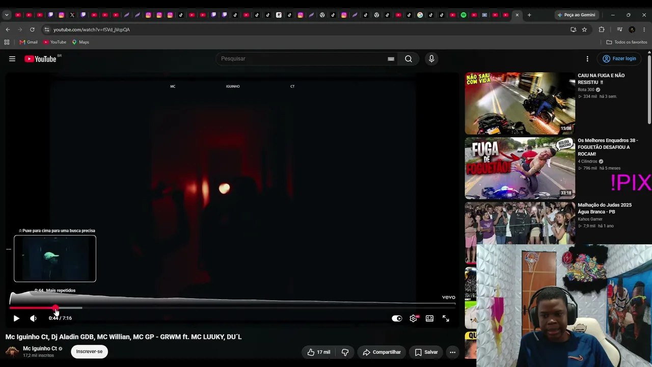This screenshot has height=367, width=652.
Task: Open the Chrome extensions puzzle icon
Action: (x=602, y=30)
